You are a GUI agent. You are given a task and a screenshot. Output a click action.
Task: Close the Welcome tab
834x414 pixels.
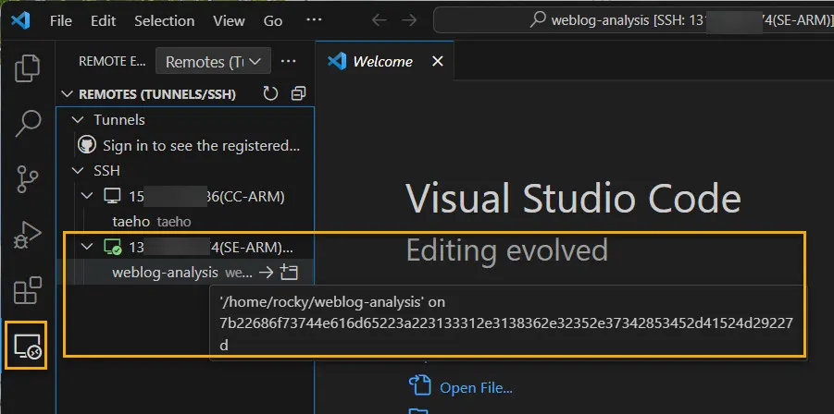(x=438, y=61)
